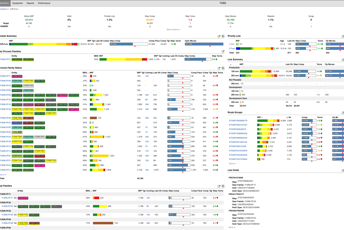This screenshot has height=230, width=344.
Task: Select the FURN-PF39 process family link
Action: click(5, 109)
